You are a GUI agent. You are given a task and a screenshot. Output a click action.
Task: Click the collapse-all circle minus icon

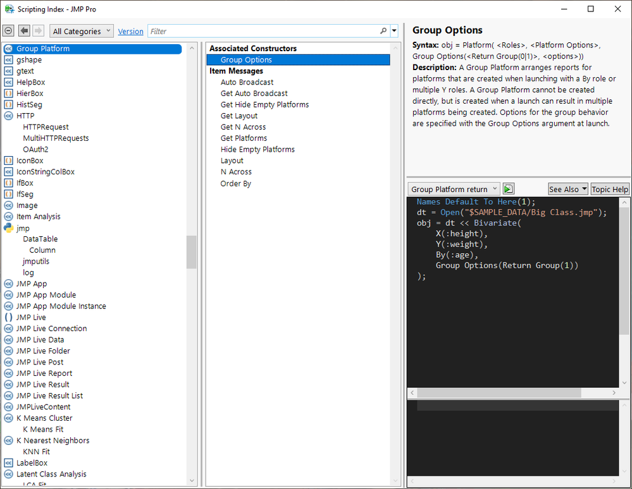point(9,31)
